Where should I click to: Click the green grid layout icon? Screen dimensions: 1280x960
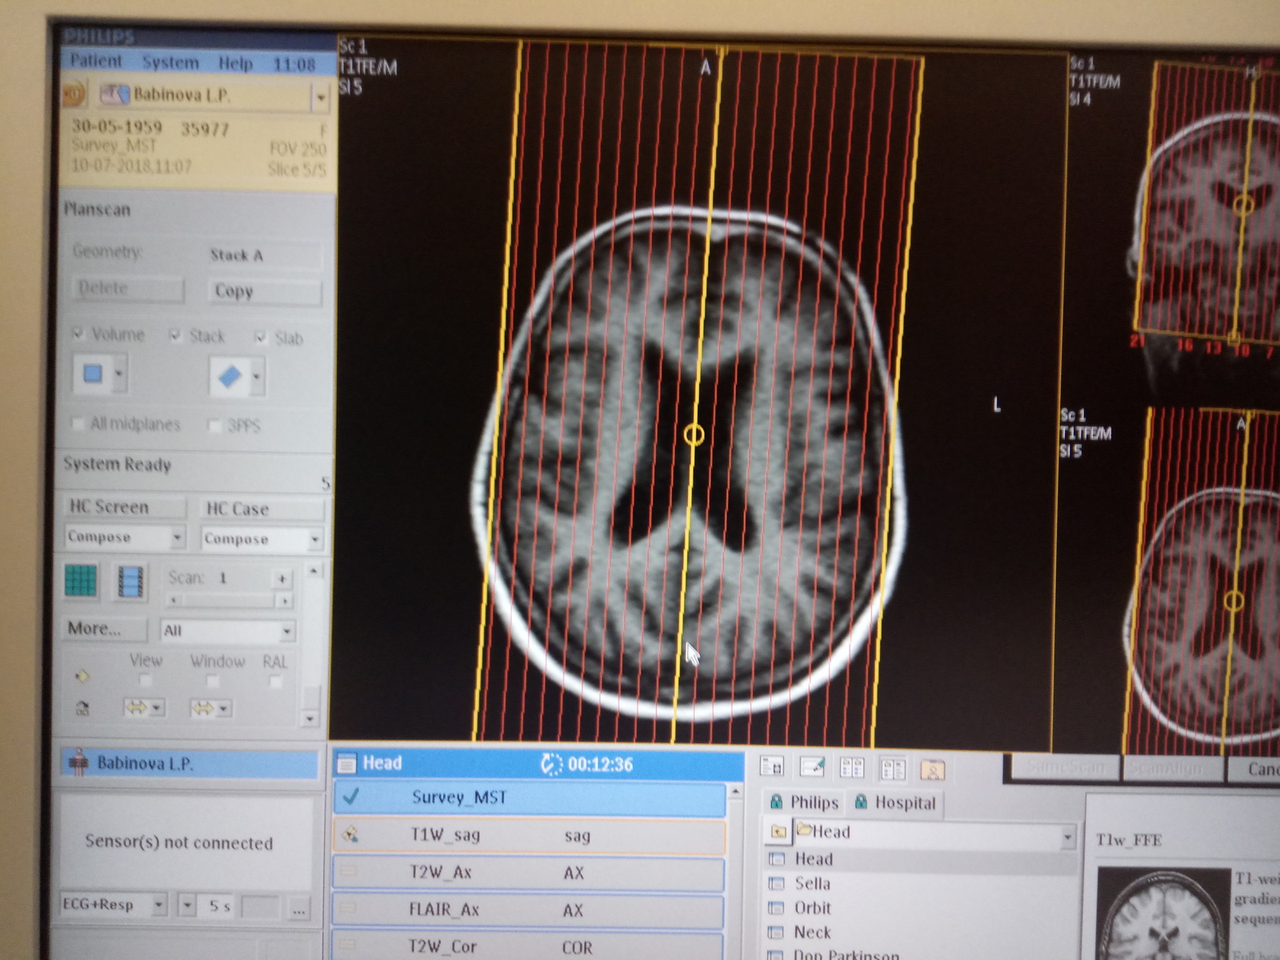point(81,580)
